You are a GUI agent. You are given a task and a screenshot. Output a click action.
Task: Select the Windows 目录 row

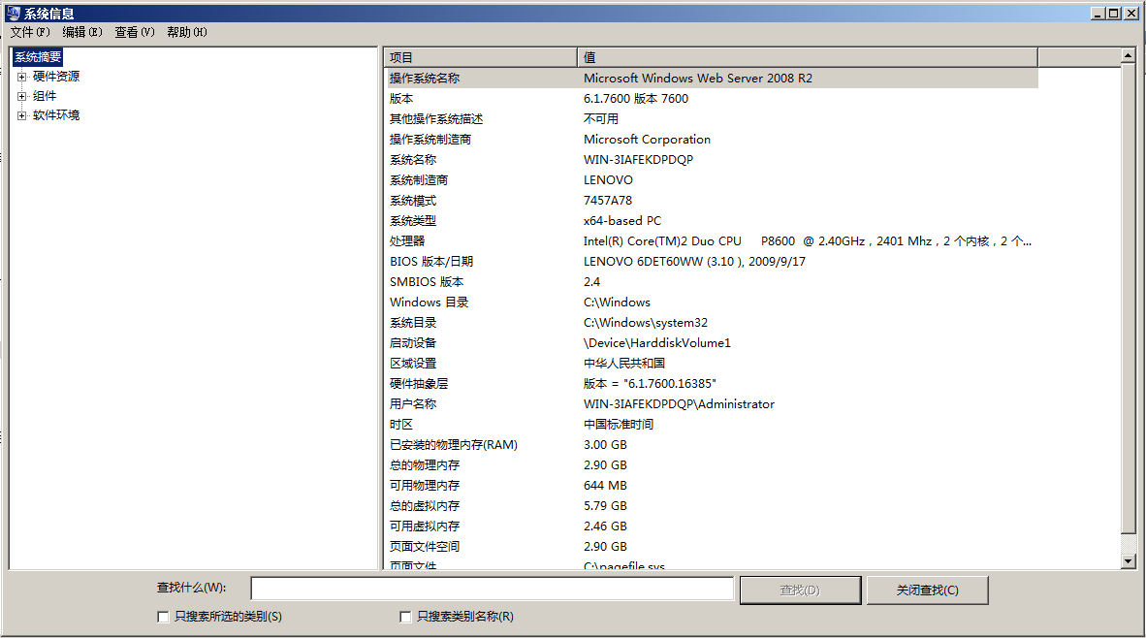pos(712,303)
